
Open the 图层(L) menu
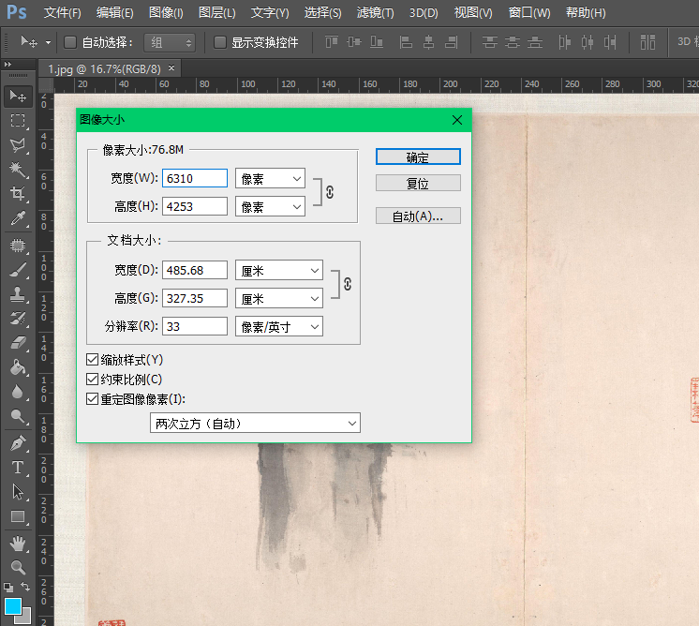pos(217,12)
